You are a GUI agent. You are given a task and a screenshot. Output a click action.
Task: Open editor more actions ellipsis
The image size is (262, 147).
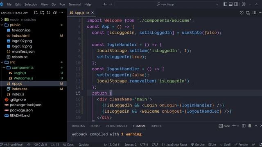[x=260, y=13]
